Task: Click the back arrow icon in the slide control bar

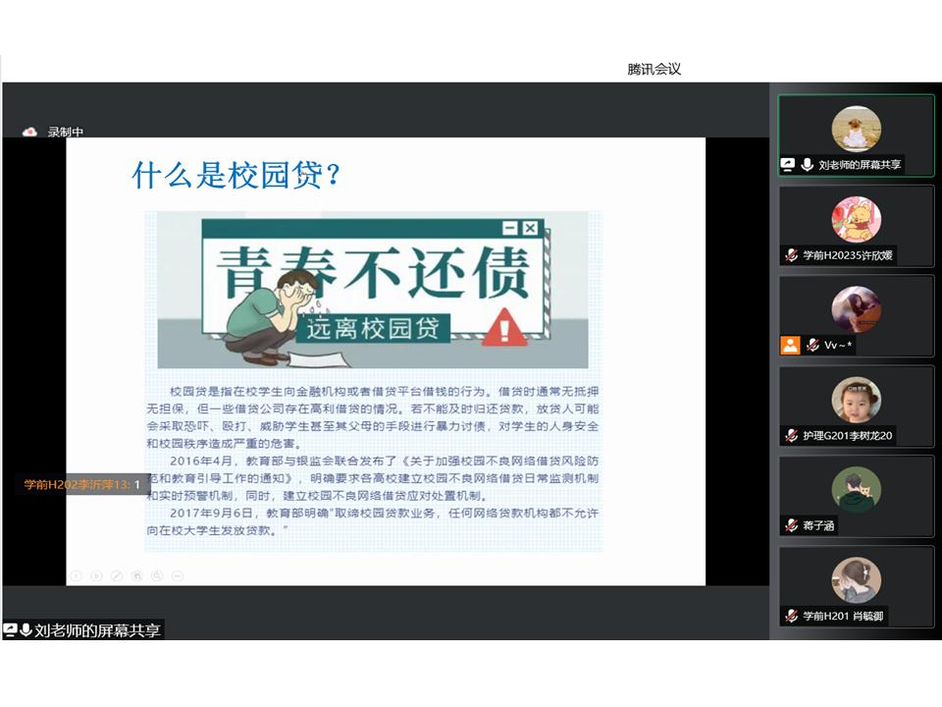Action: coord(77,575)
